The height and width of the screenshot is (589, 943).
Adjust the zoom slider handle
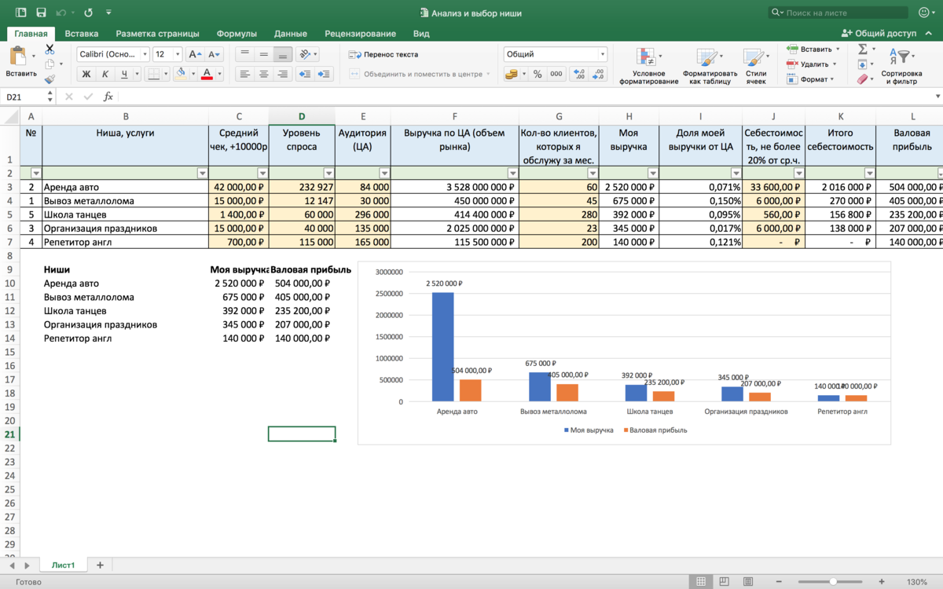832,582
